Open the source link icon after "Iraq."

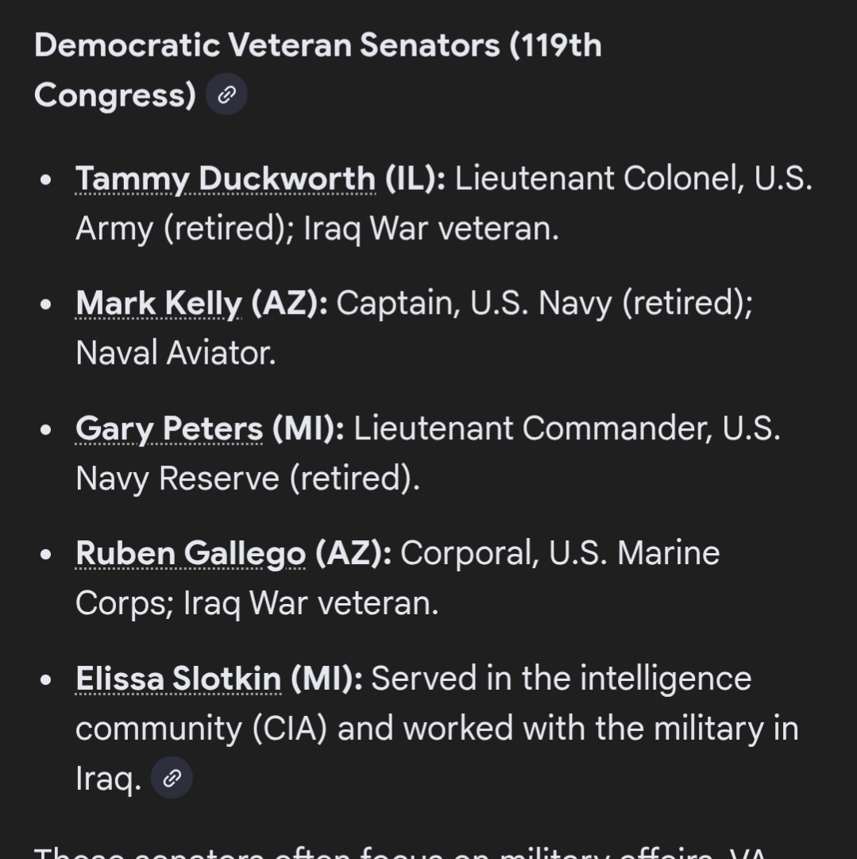[x=172, y=778]
